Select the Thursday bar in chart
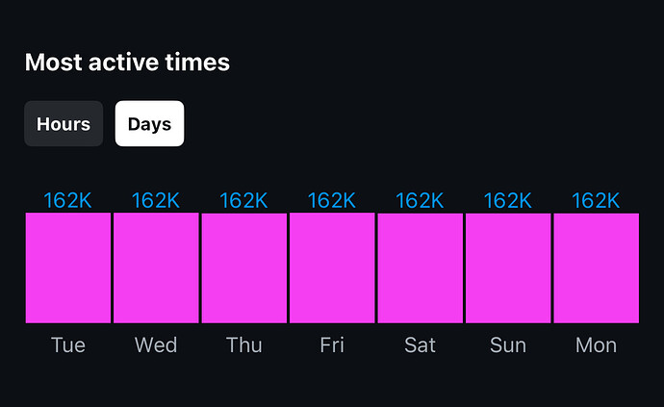 pyautogui.click(x=244, y=268)
